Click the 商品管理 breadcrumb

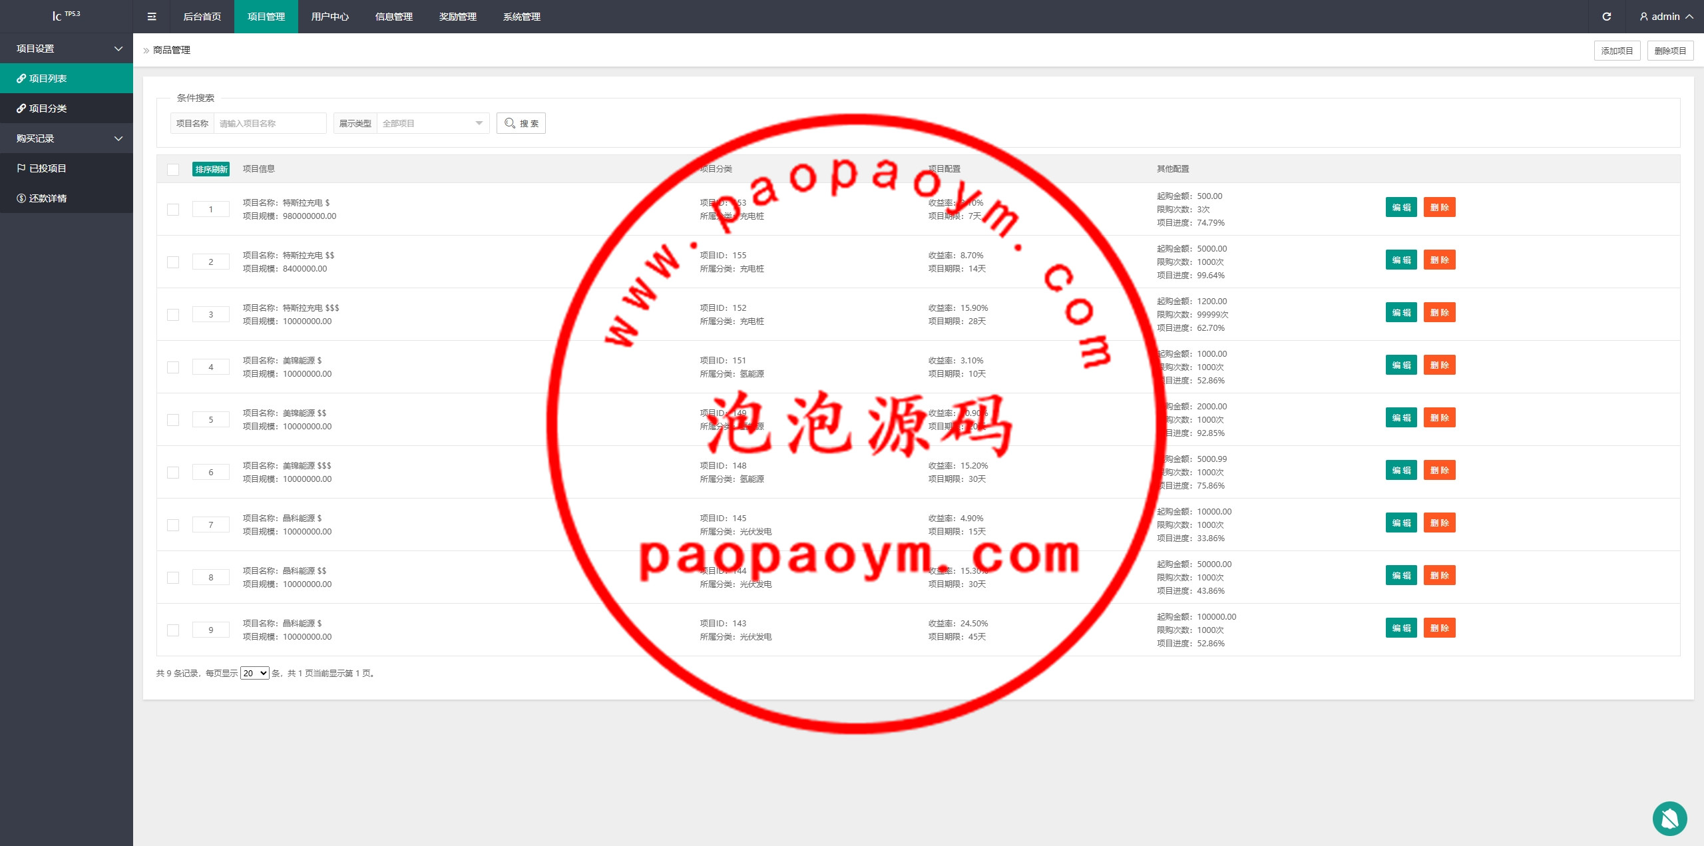point(172,50)
